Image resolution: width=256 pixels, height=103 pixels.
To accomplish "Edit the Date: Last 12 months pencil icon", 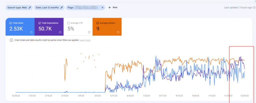I will [x=61, y=8].
